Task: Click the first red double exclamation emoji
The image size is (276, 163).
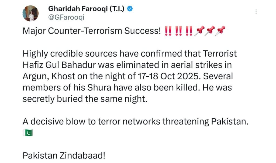Action: (168, 31)
